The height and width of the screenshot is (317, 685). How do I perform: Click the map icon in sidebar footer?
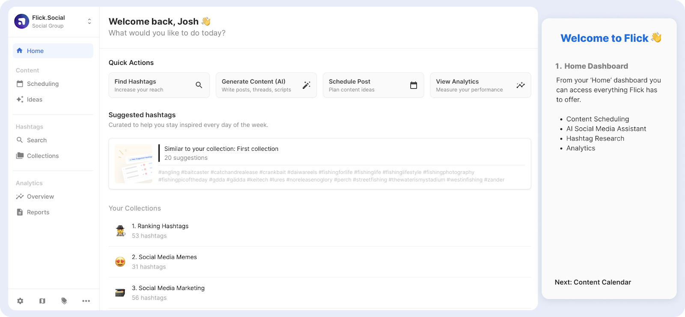[x=42, y=301]
